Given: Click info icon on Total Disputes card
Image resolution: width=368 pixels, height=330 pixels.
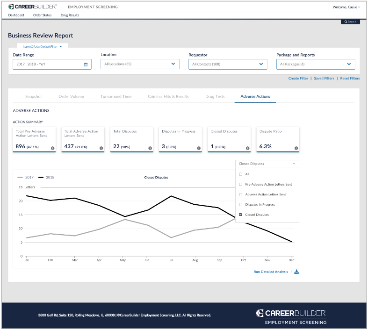Looking at the screenshot, I should click(150, 148).
